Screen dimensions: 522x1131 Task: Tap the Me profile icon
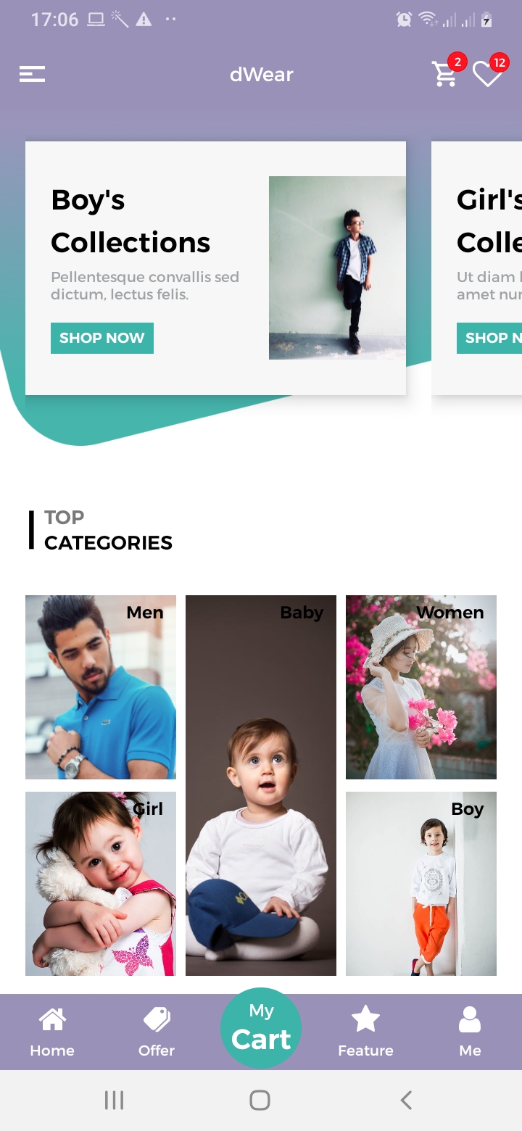pos(470,1019)
